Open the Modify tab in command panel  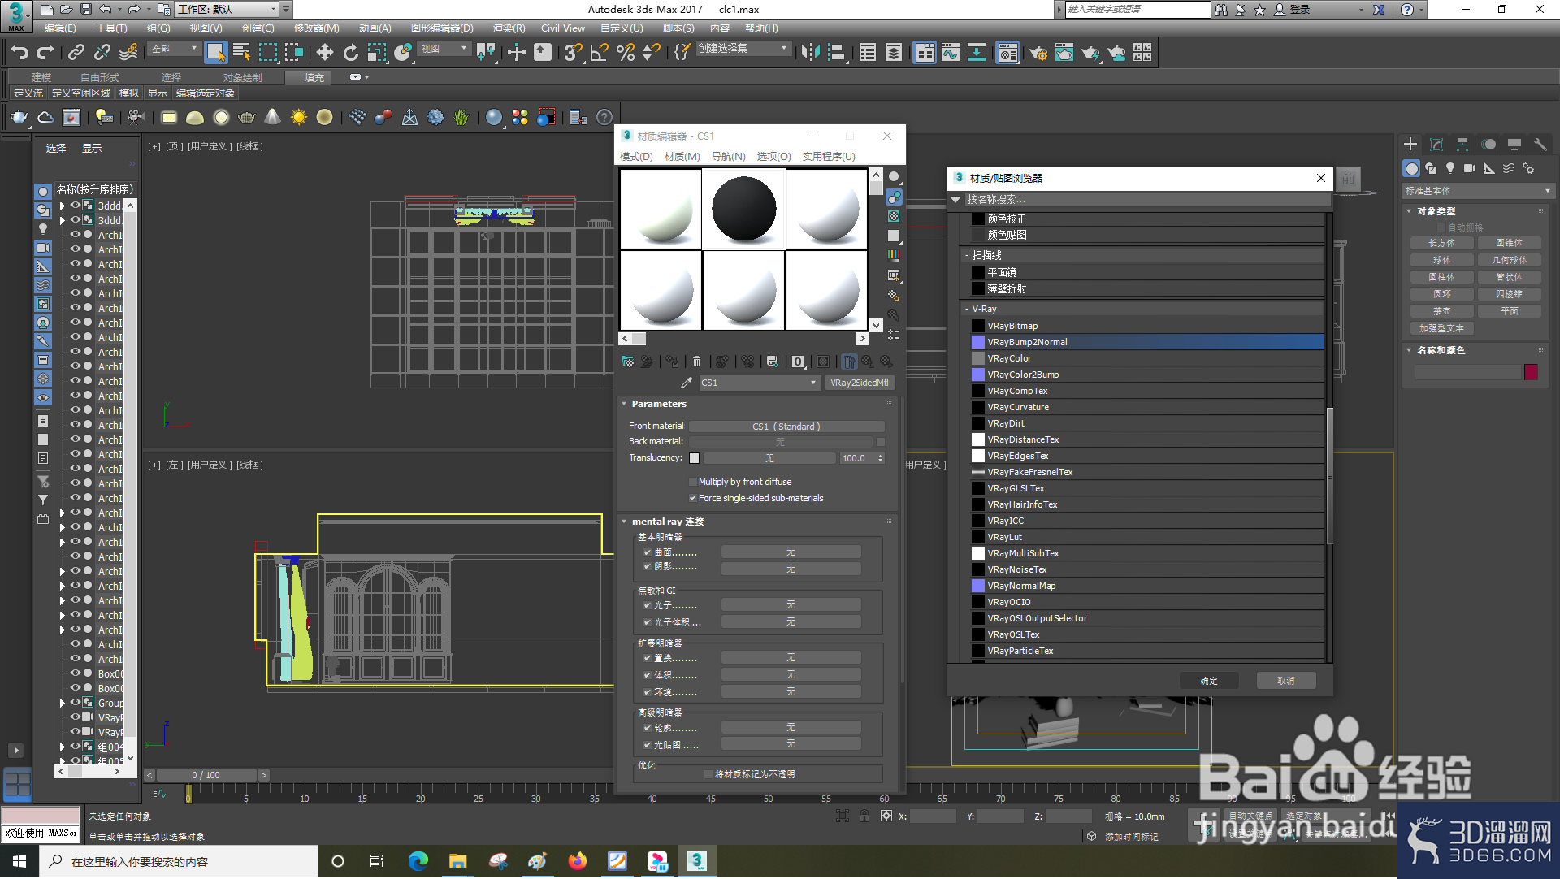pyautogui.click(x=1436, y=145)
